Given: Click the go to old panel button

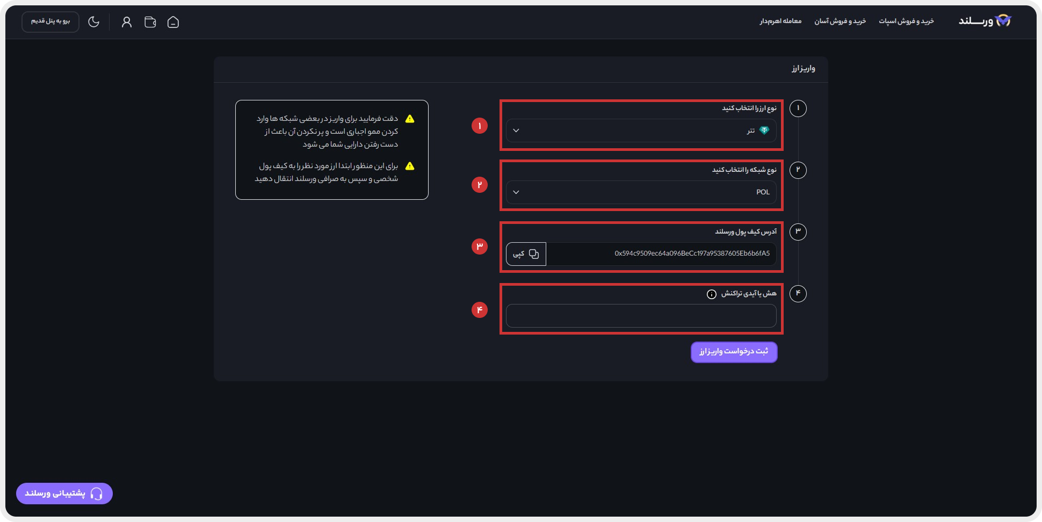Looking at the screenshot, I should click(50, 21).
